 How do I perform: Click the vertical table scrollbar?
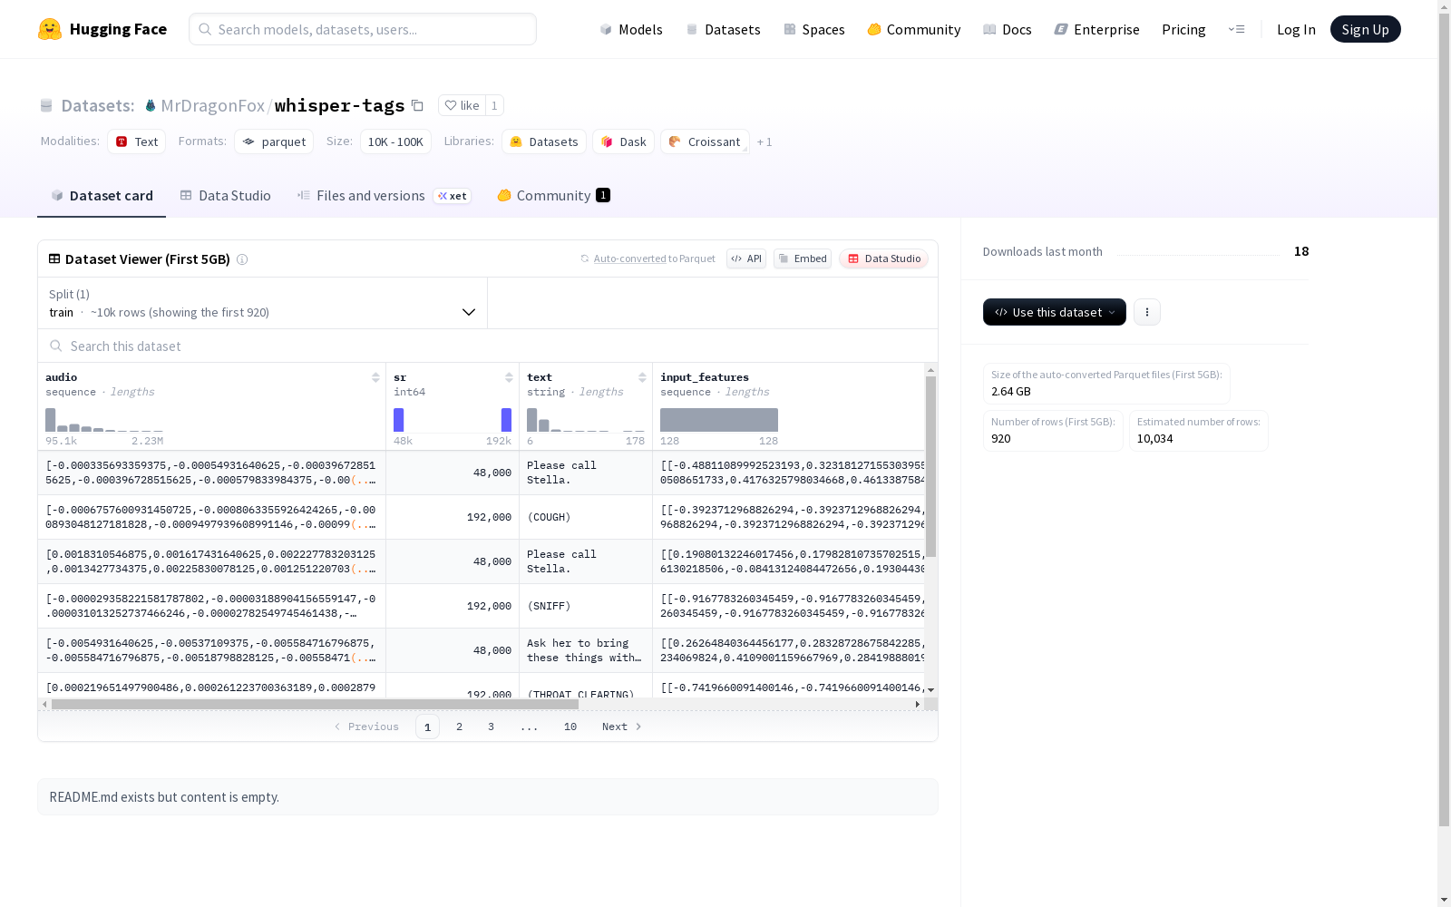[x=930, y=466]
